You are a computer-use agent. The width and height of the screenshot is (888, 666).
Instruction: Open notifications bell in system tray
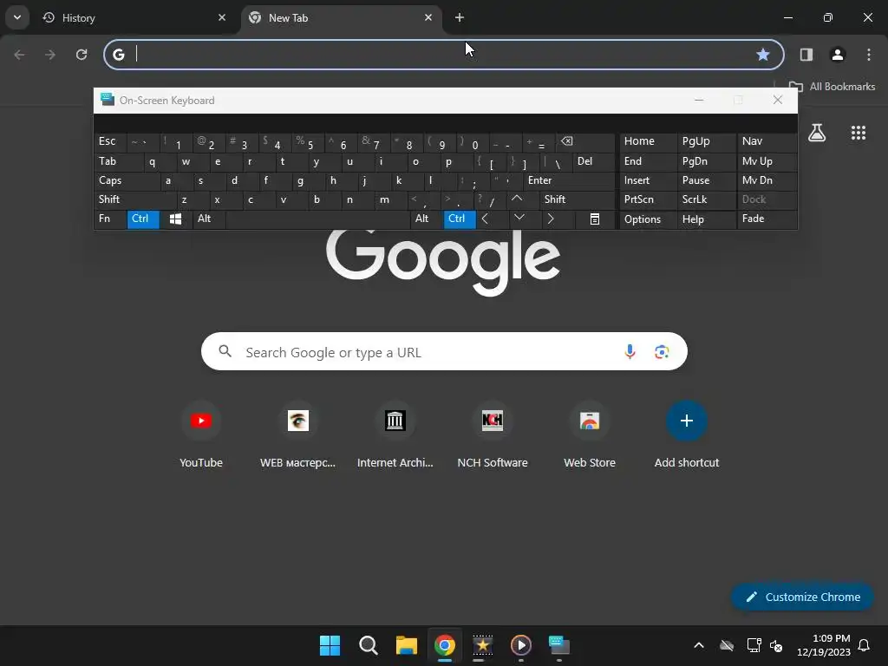(864, 645)
